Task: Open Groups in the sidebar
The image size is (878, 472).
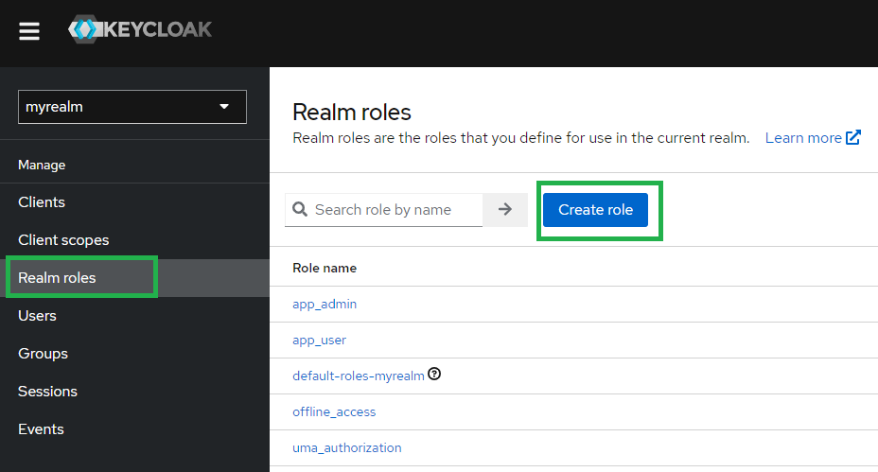Action: pos(43,354)
